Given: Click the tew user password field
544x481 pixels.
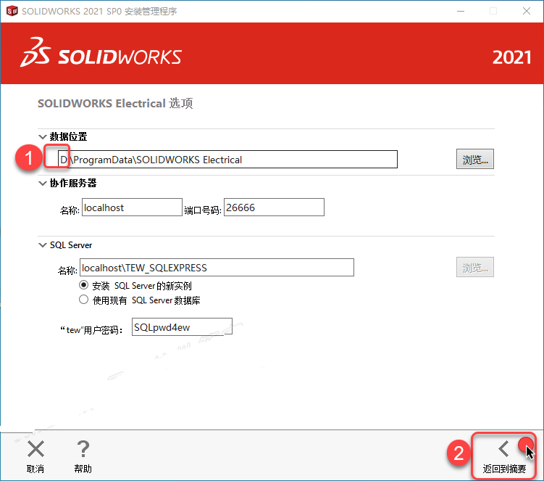Looking at the screenshot, I should 182,326.
